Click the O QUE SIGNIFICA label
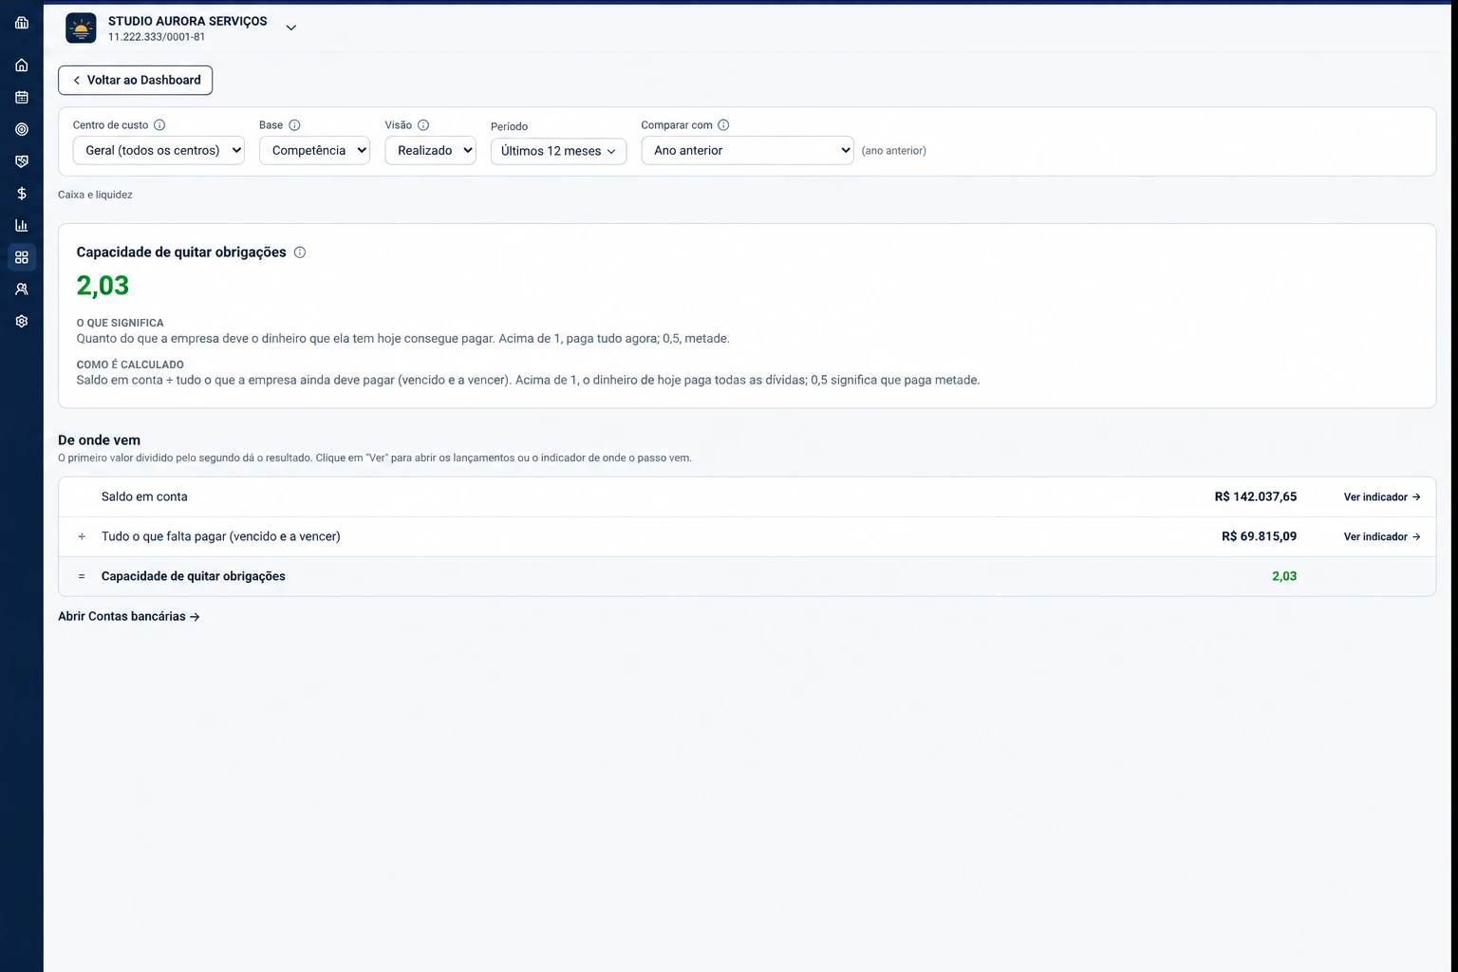This screenshot has width=1458, height=972. (x=120, y=324)
